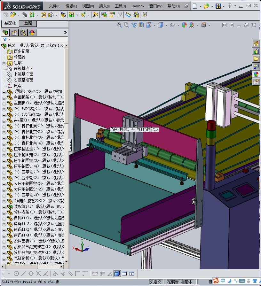The width and height of the screenshot is (261, 286).
Task: Expand the 注解 tree node
Action: (4, 64)
